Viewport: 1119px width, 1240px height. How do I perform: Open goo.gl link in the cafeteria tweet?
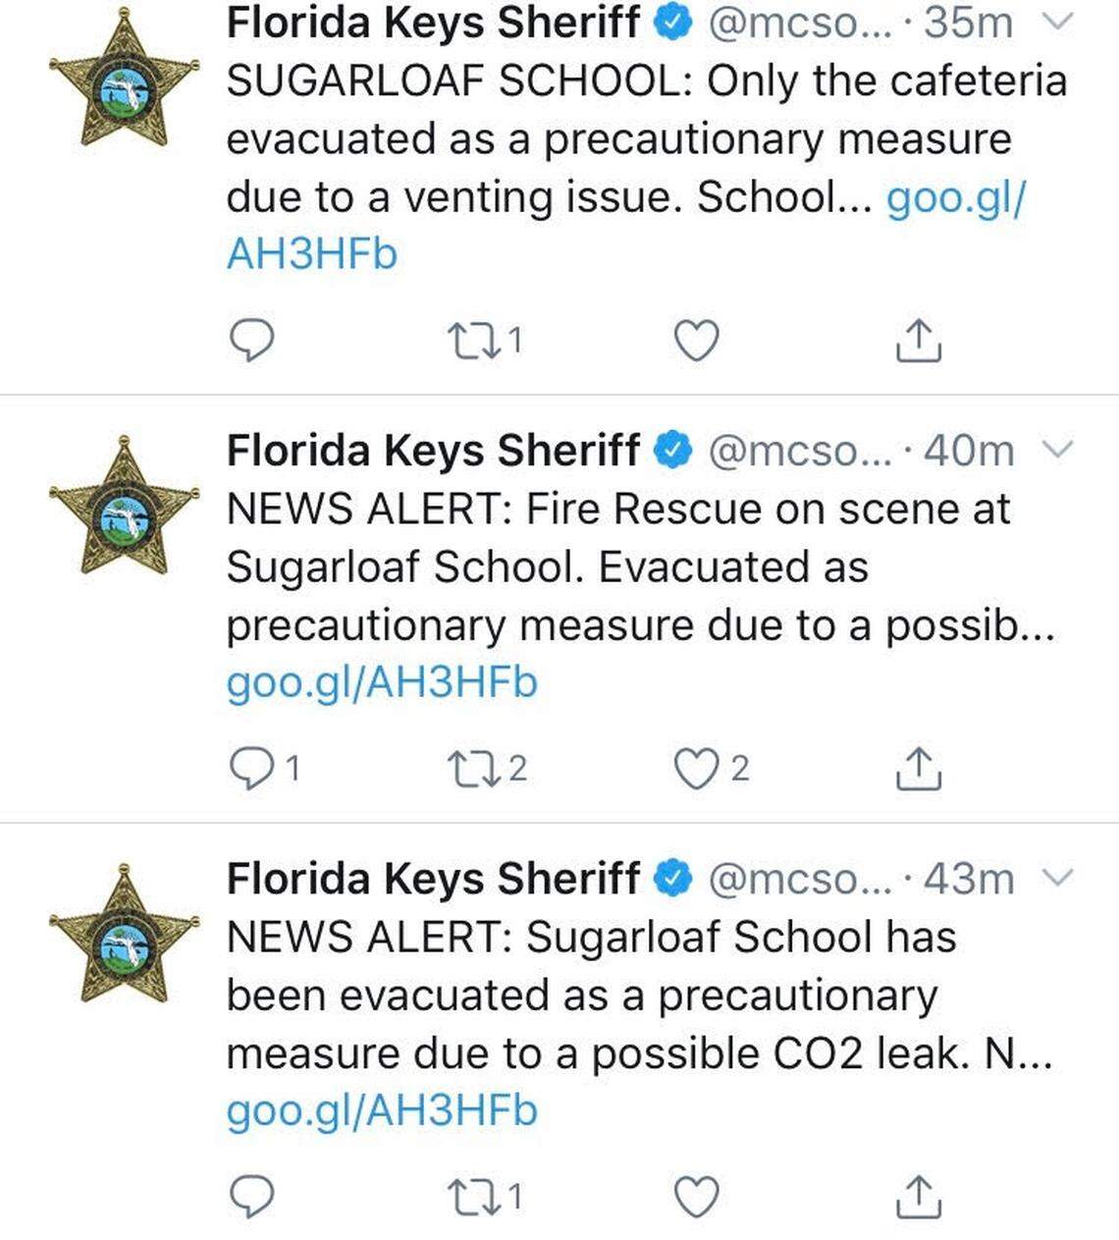click(x=312, y=253)
